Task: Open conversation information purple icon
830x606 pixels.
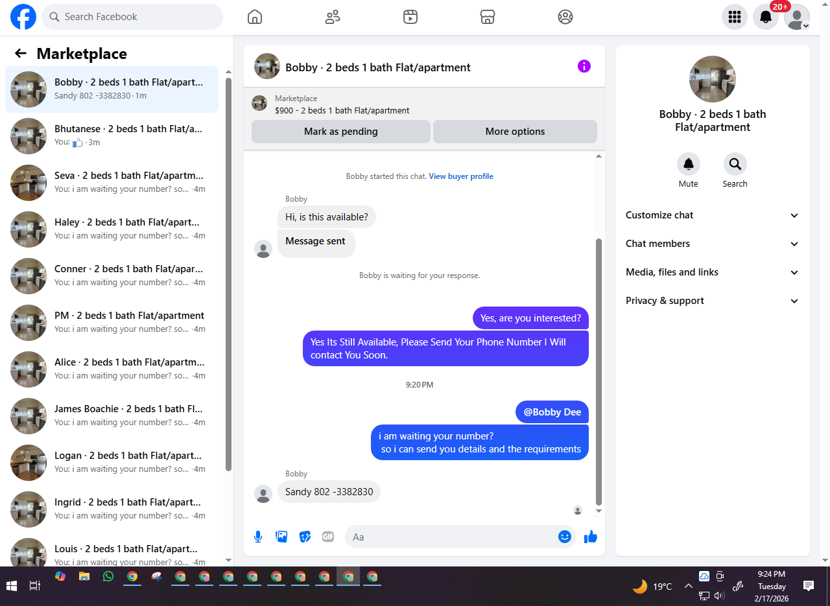Action: (x=584, y=66)
